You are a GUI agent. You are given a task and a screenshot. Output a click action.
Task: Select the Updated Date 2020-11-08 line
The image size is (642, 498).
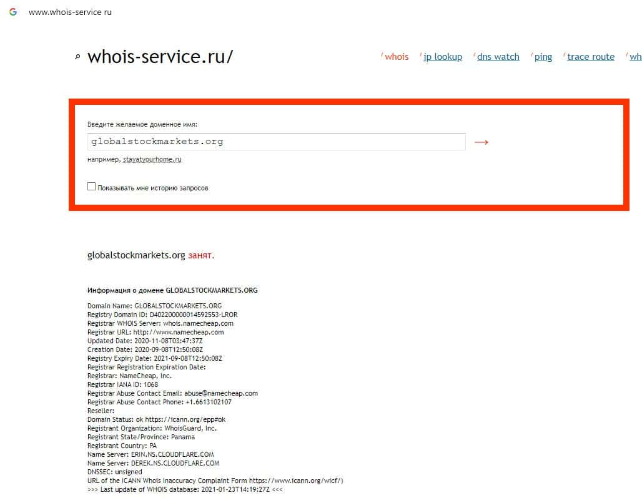point(145,341)
